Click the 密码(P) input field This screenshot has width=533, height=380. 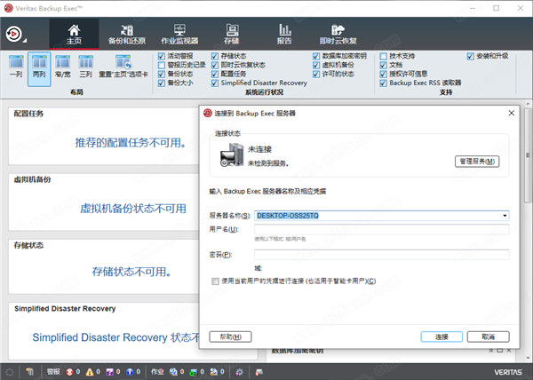(x=382, y=255)
